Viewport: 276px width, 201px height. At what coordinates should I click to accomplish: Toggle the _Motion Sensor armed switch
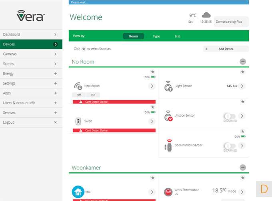230,116
